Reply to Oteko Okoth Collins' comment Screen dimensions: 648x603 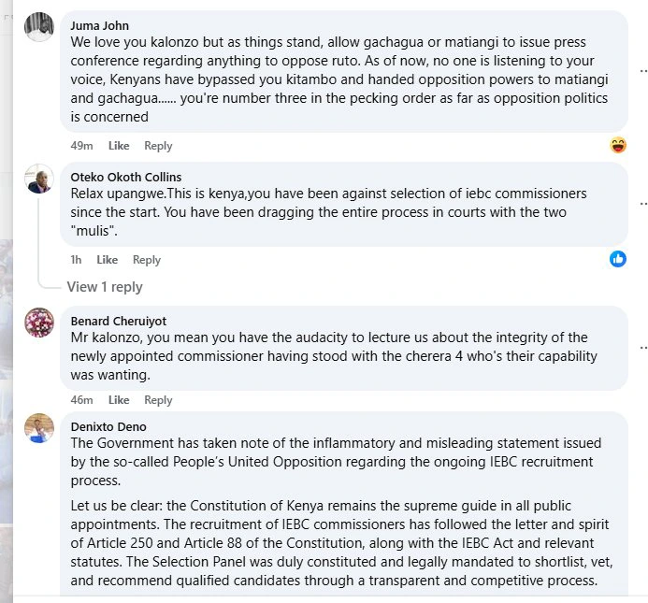147,260
